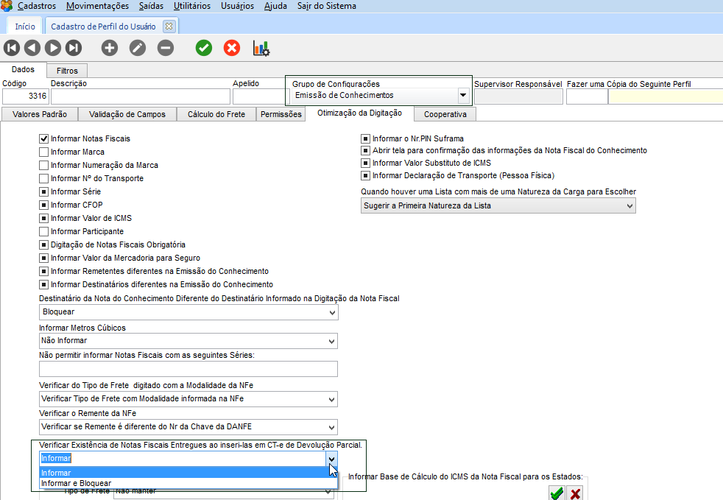Image resolution: width=723 pixels, height=500 pixels.
Task: Open Usuários menu
Action: 238,6
